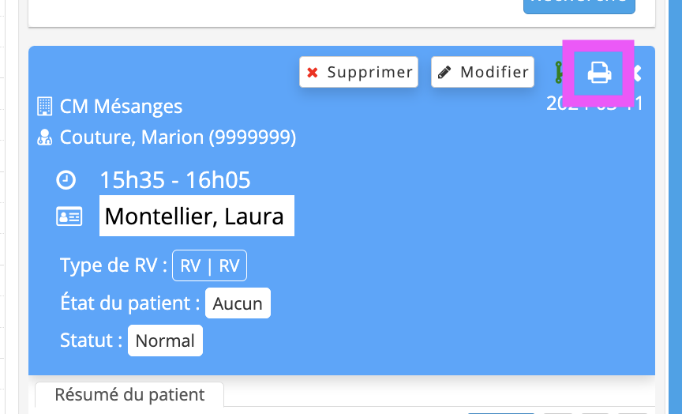
Task: Click the provider name Couture, Marion (9999999)
Action: [x=178, y=137]
